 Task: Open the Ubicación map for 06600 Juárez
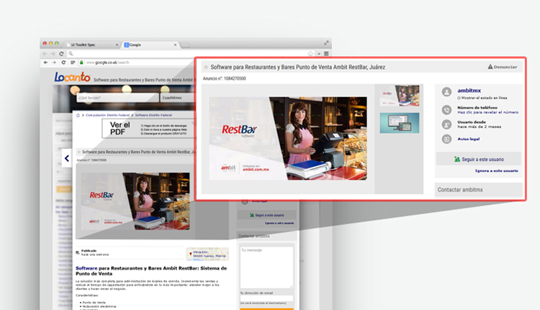click(x=207, y=254)
